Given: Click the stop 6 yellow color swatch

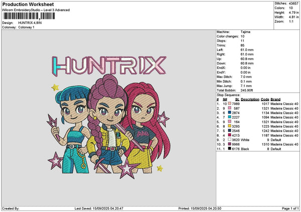Looking at the screenshot, I should click(x=229, y=126).
